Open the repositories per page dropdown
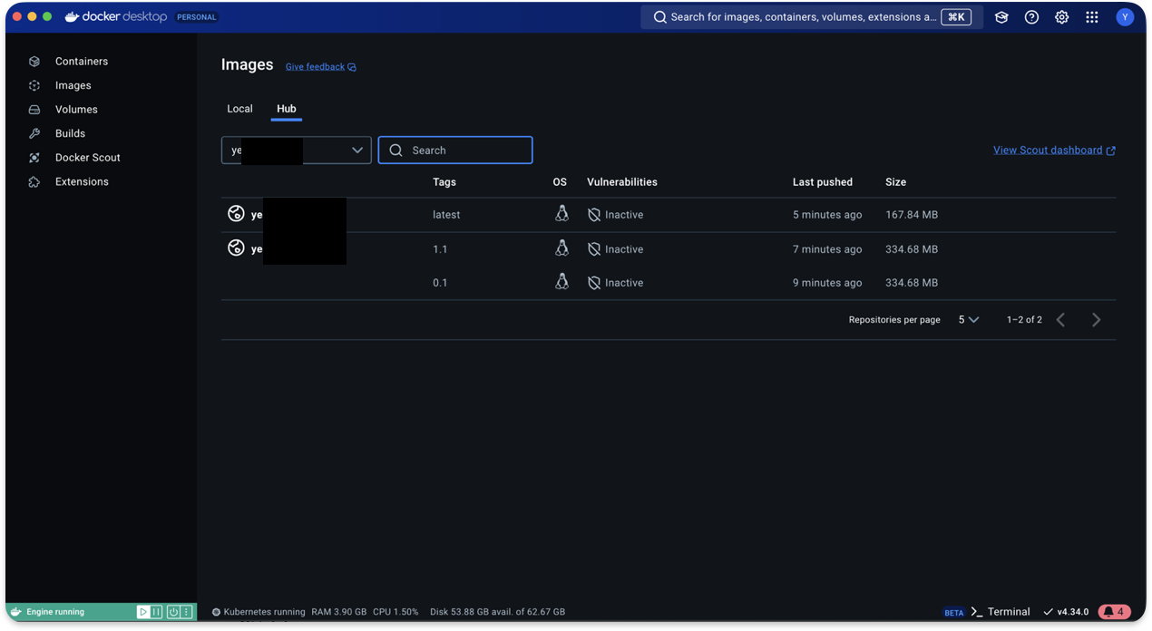 pos(969,320)
